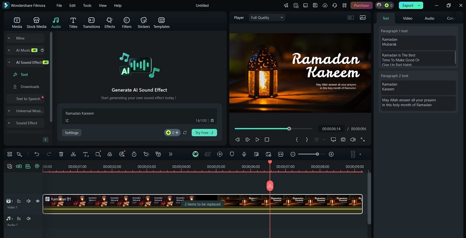Open the player snapshot image view icon
This screenshot has width=466, height=238.
pyautogui.click(x=363, y=18)
